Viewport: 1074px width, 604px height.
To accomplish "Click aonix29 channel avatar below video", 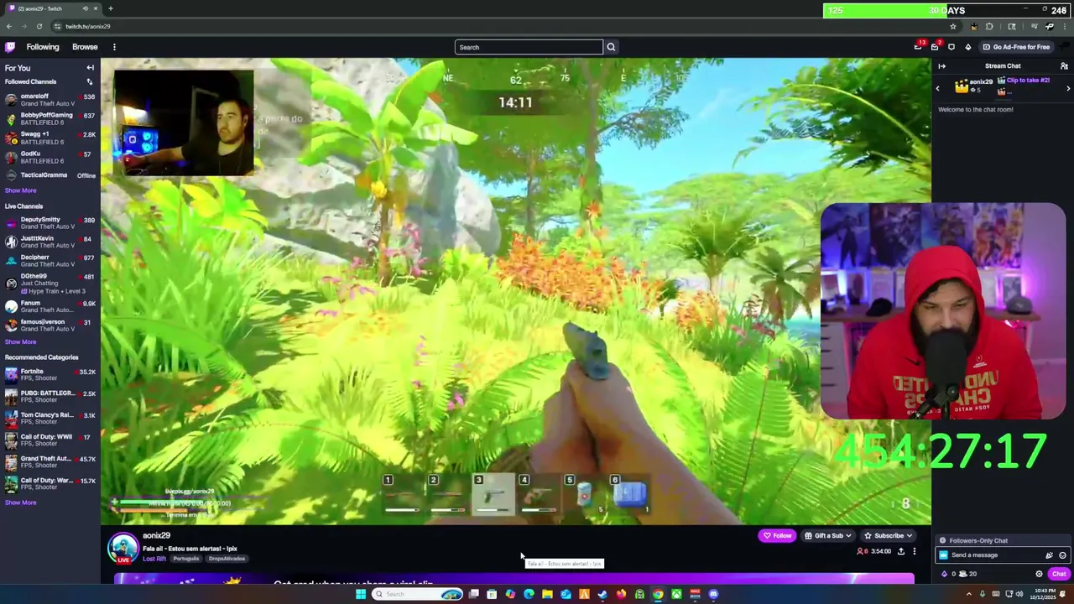I will [x=123, y=548].
